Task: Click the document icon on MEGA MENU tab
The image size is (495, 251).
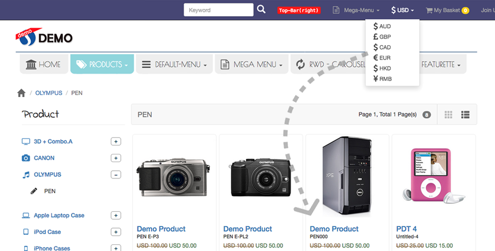Action: pos(225,64)
